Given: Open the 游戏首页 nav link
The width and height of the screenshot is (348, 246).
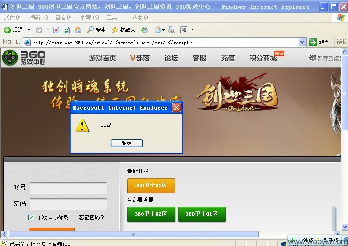Looking at the screenshot, I should [x=102, y=58].
